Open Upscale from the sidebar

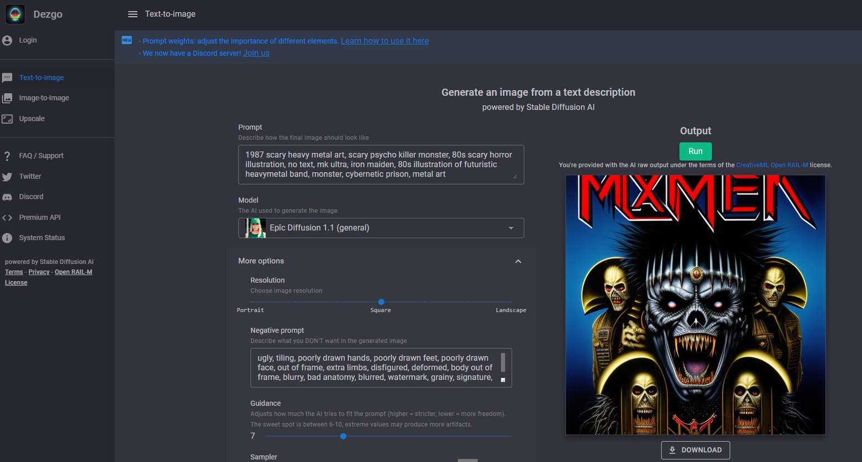[x=31, y=119]
